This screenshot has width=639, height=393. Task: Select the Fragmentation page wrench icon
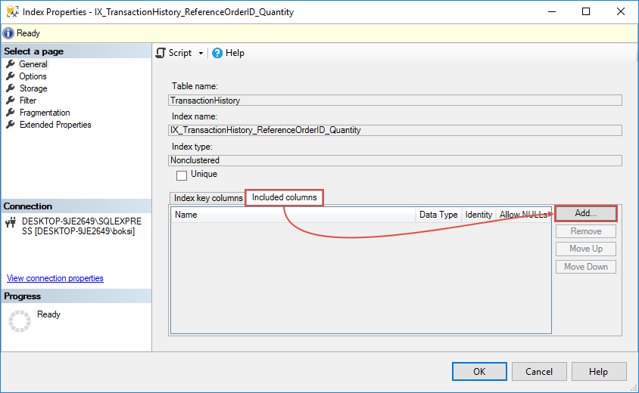point(11,113)
